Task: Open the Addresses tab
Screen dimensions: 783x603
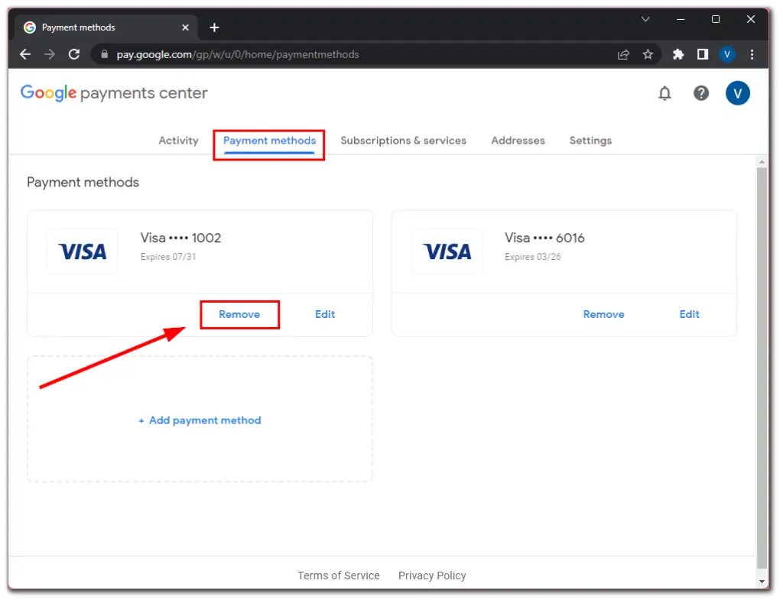Action: [518, 141]
